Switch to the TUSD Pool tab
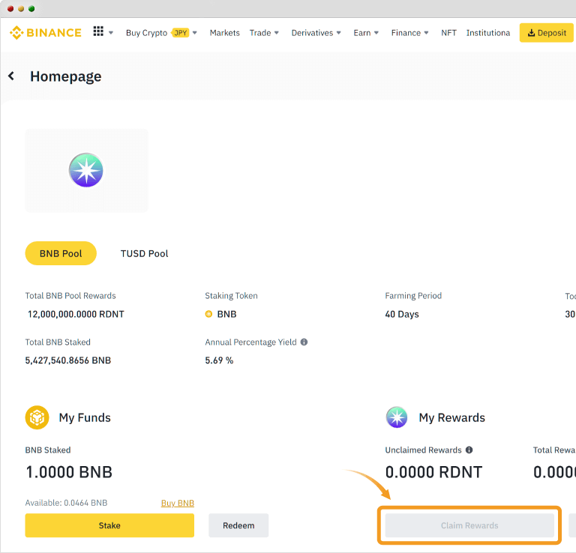Screen dimensions: 576x553 pyautogui.click(x=144, y=253)
